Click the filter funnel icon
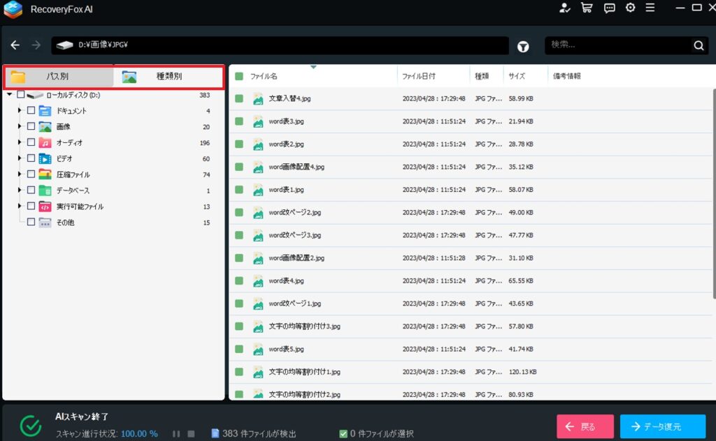 pyautogui.click(x=523, y=46)
